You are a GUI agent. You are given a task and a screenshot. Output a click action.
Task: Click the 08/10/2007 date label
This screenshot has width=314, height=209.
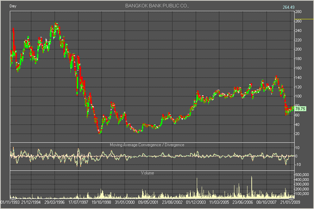266,202
